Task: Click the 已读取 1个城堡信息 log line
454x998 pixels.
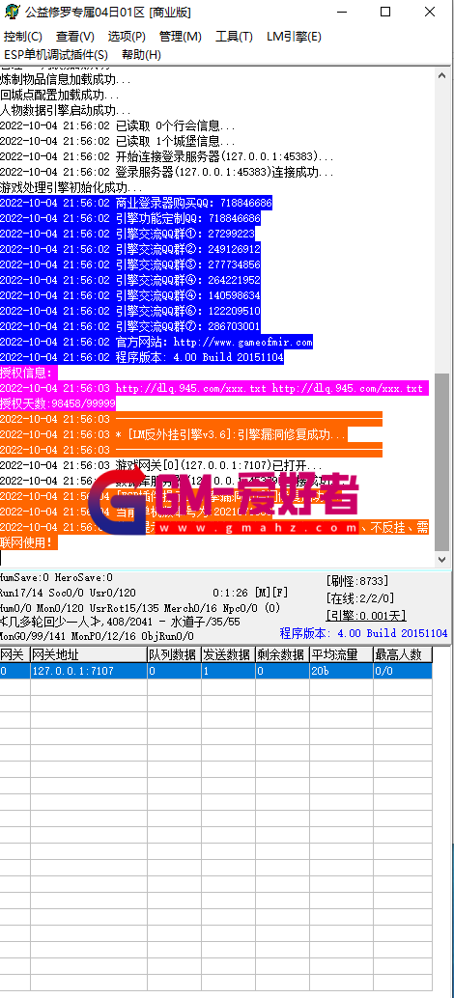Action: click(x=118, y=141)
